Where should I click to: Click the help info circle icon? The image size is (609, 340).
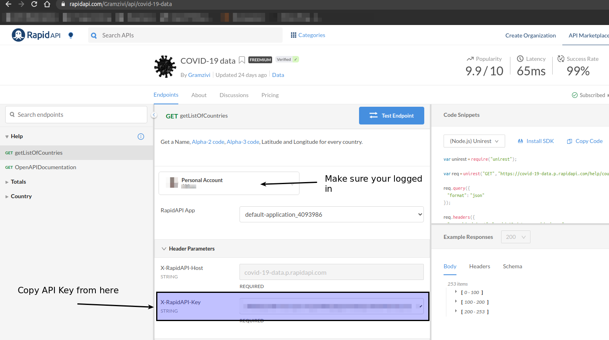141,137
